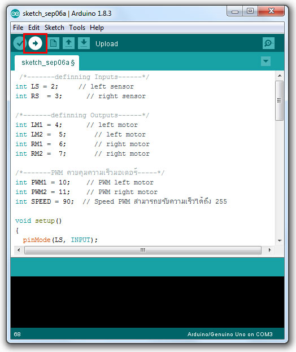This screenshot has width=296, height=352.
Task: Click the black console output area
Action: tap(147, 302)
